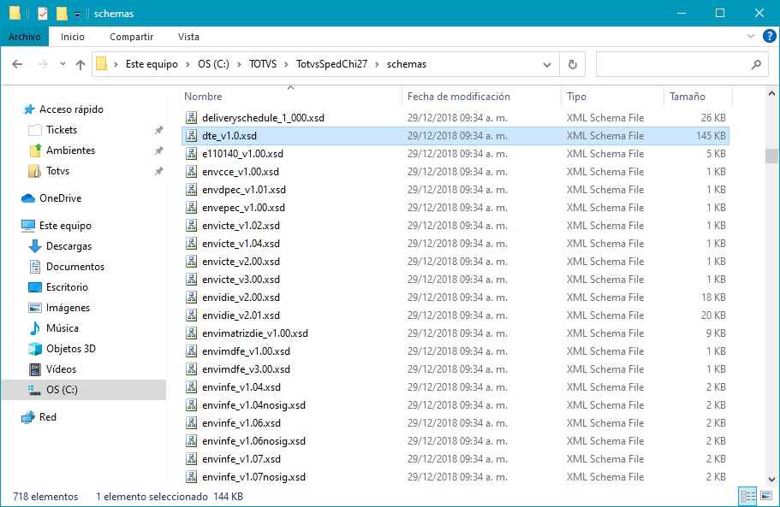Open the Vídeos folder

(x=61, y=369)
